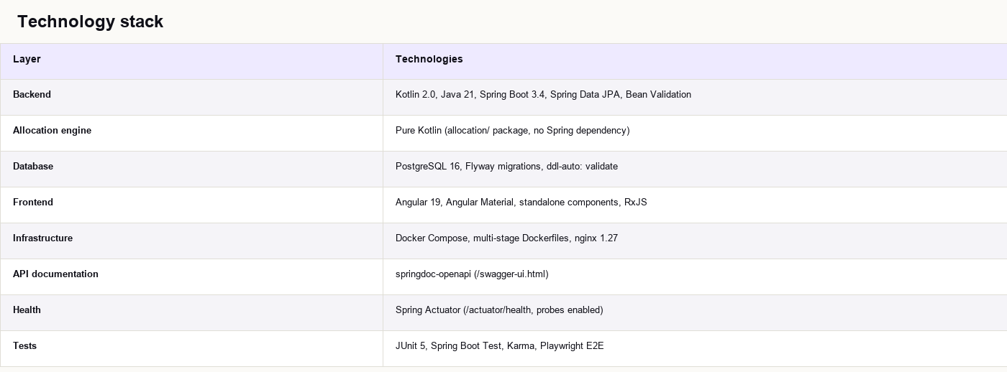Click the Docker Compose, nginx 1.27 cell
The height and width of the screenshot is (372, 1007).
[695, 241]
